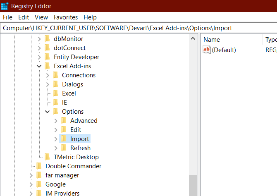Select the TMetric Desktop key label
The image size is (277, 196).
pos(76,157)
